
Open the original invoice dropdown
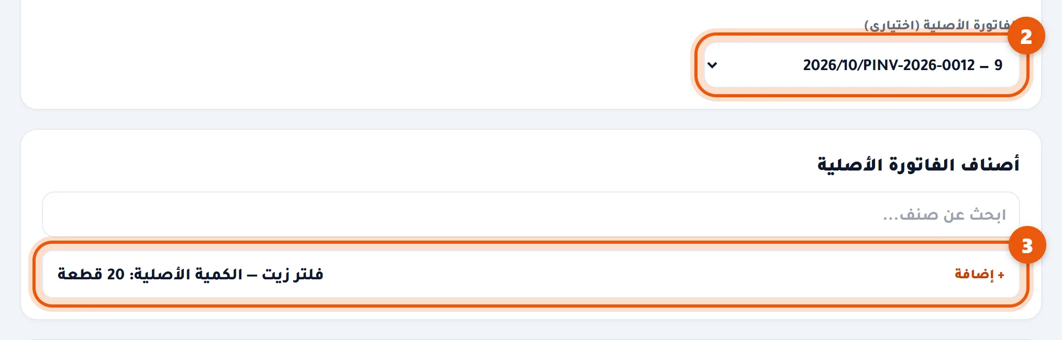click(x=862, y=65)
